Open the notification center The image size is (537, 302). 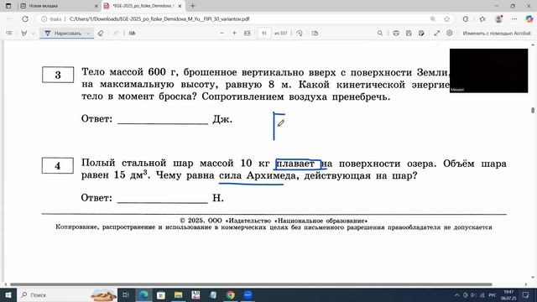coord(526,294)
